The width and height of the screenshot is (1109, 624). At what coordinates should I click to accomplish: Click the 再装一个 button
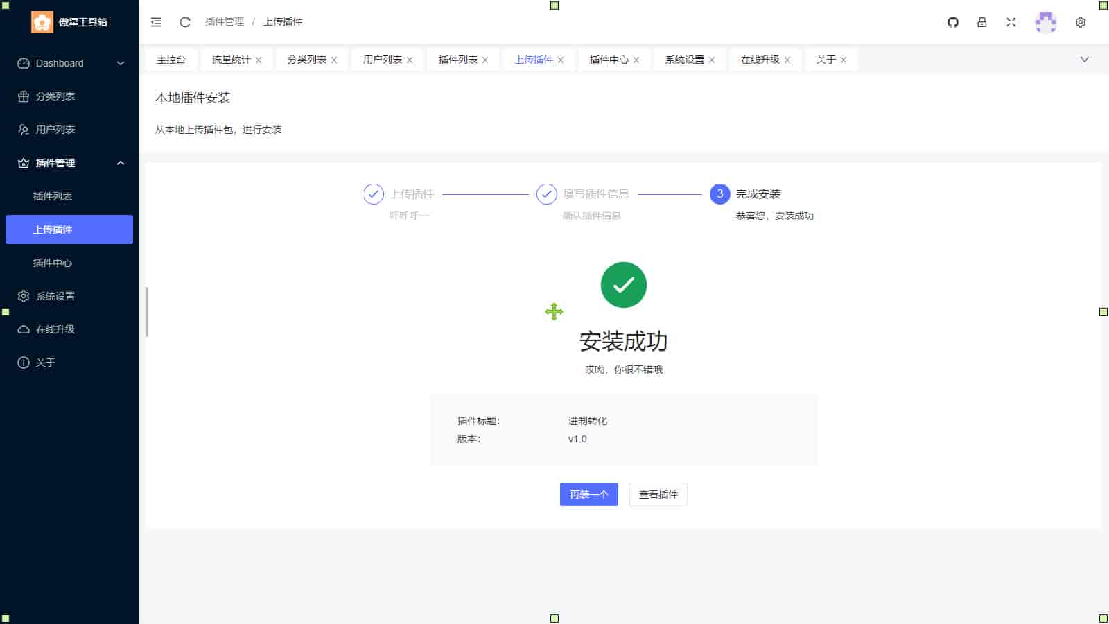coord(588,494)
